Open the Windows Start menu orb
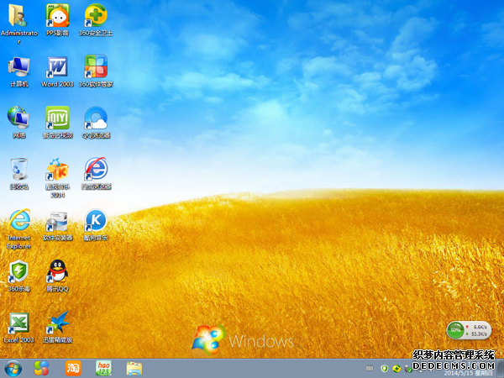Viewport: 504px width, 378px height. (13, 369)
